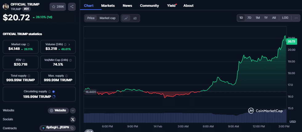Open the share icon button
The height and width of the screenshot is (132, 302).
[72, 7]
